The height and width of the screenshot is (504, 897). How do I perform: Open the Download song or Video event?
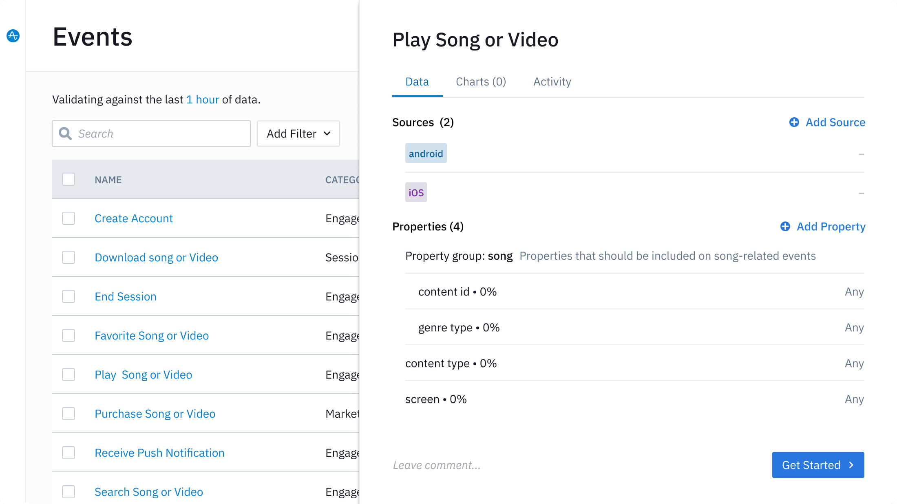[x=156, y=257]
